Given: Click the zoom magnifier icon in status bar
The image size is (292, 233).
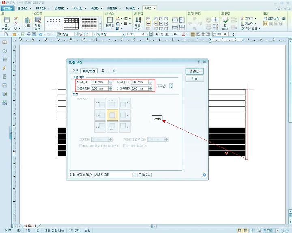Looking at the screenshot, I should pyautogui.click(x=259, y=231).
